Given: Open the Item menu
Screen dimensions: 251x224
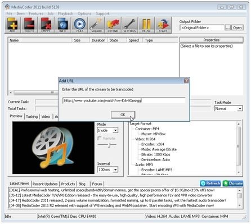Looking at the screenshot, I should click(21, 13).
